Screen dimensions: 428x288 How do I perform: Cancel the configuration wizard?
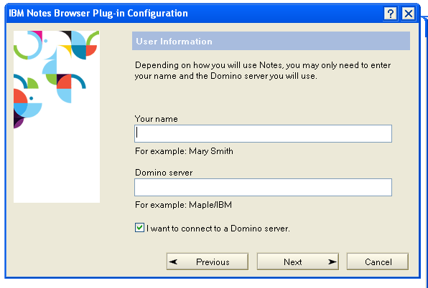point(378,261)
